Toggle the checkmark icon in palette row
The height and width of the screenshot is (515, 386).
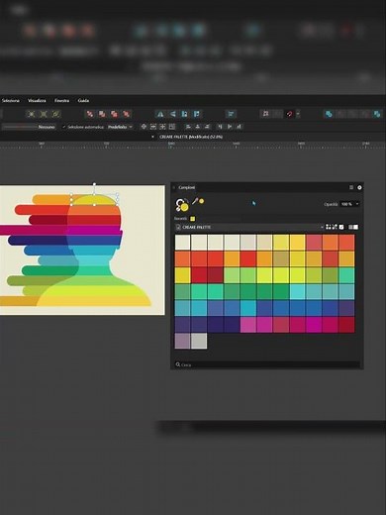point(341,227)
